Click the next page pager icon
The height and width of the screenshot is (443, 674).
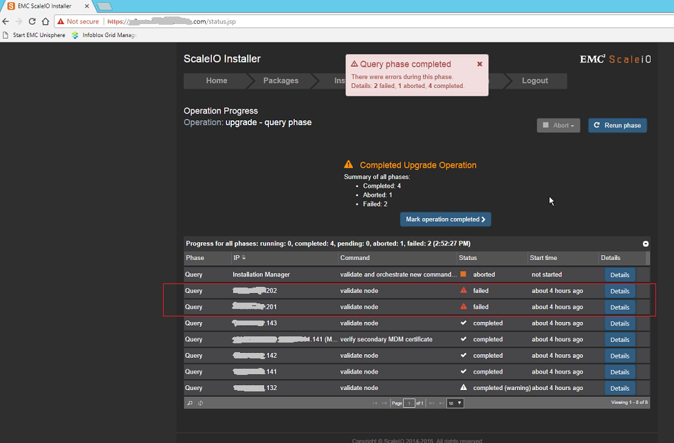pos(432,403)
